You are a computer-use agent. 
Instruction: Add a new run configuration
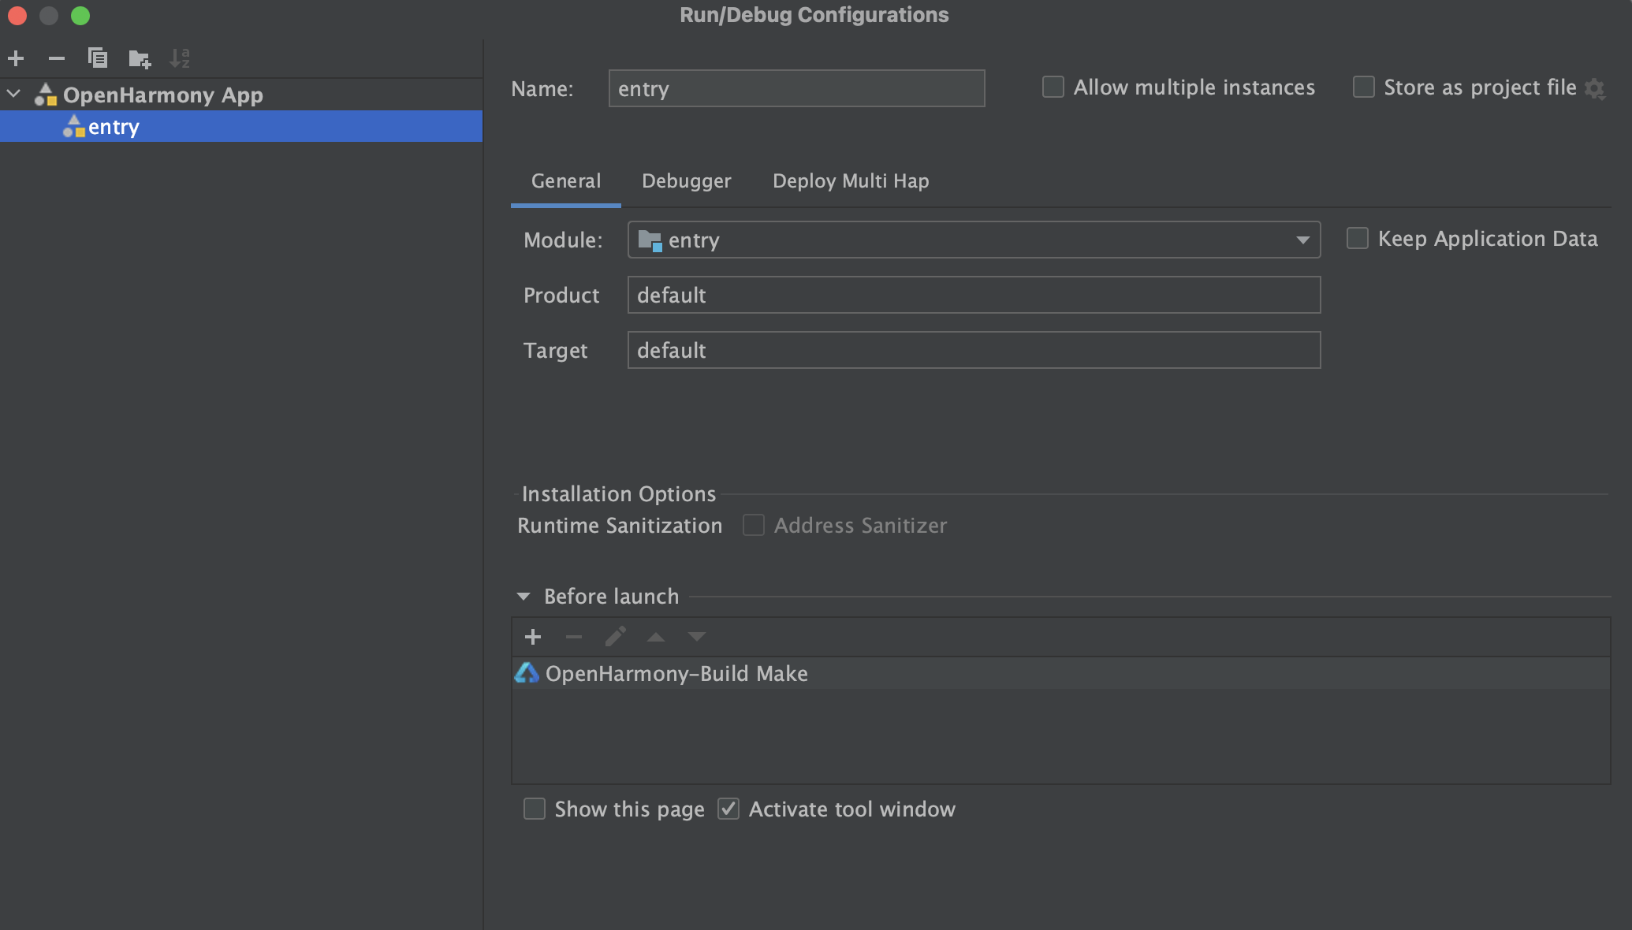(16, 58)
